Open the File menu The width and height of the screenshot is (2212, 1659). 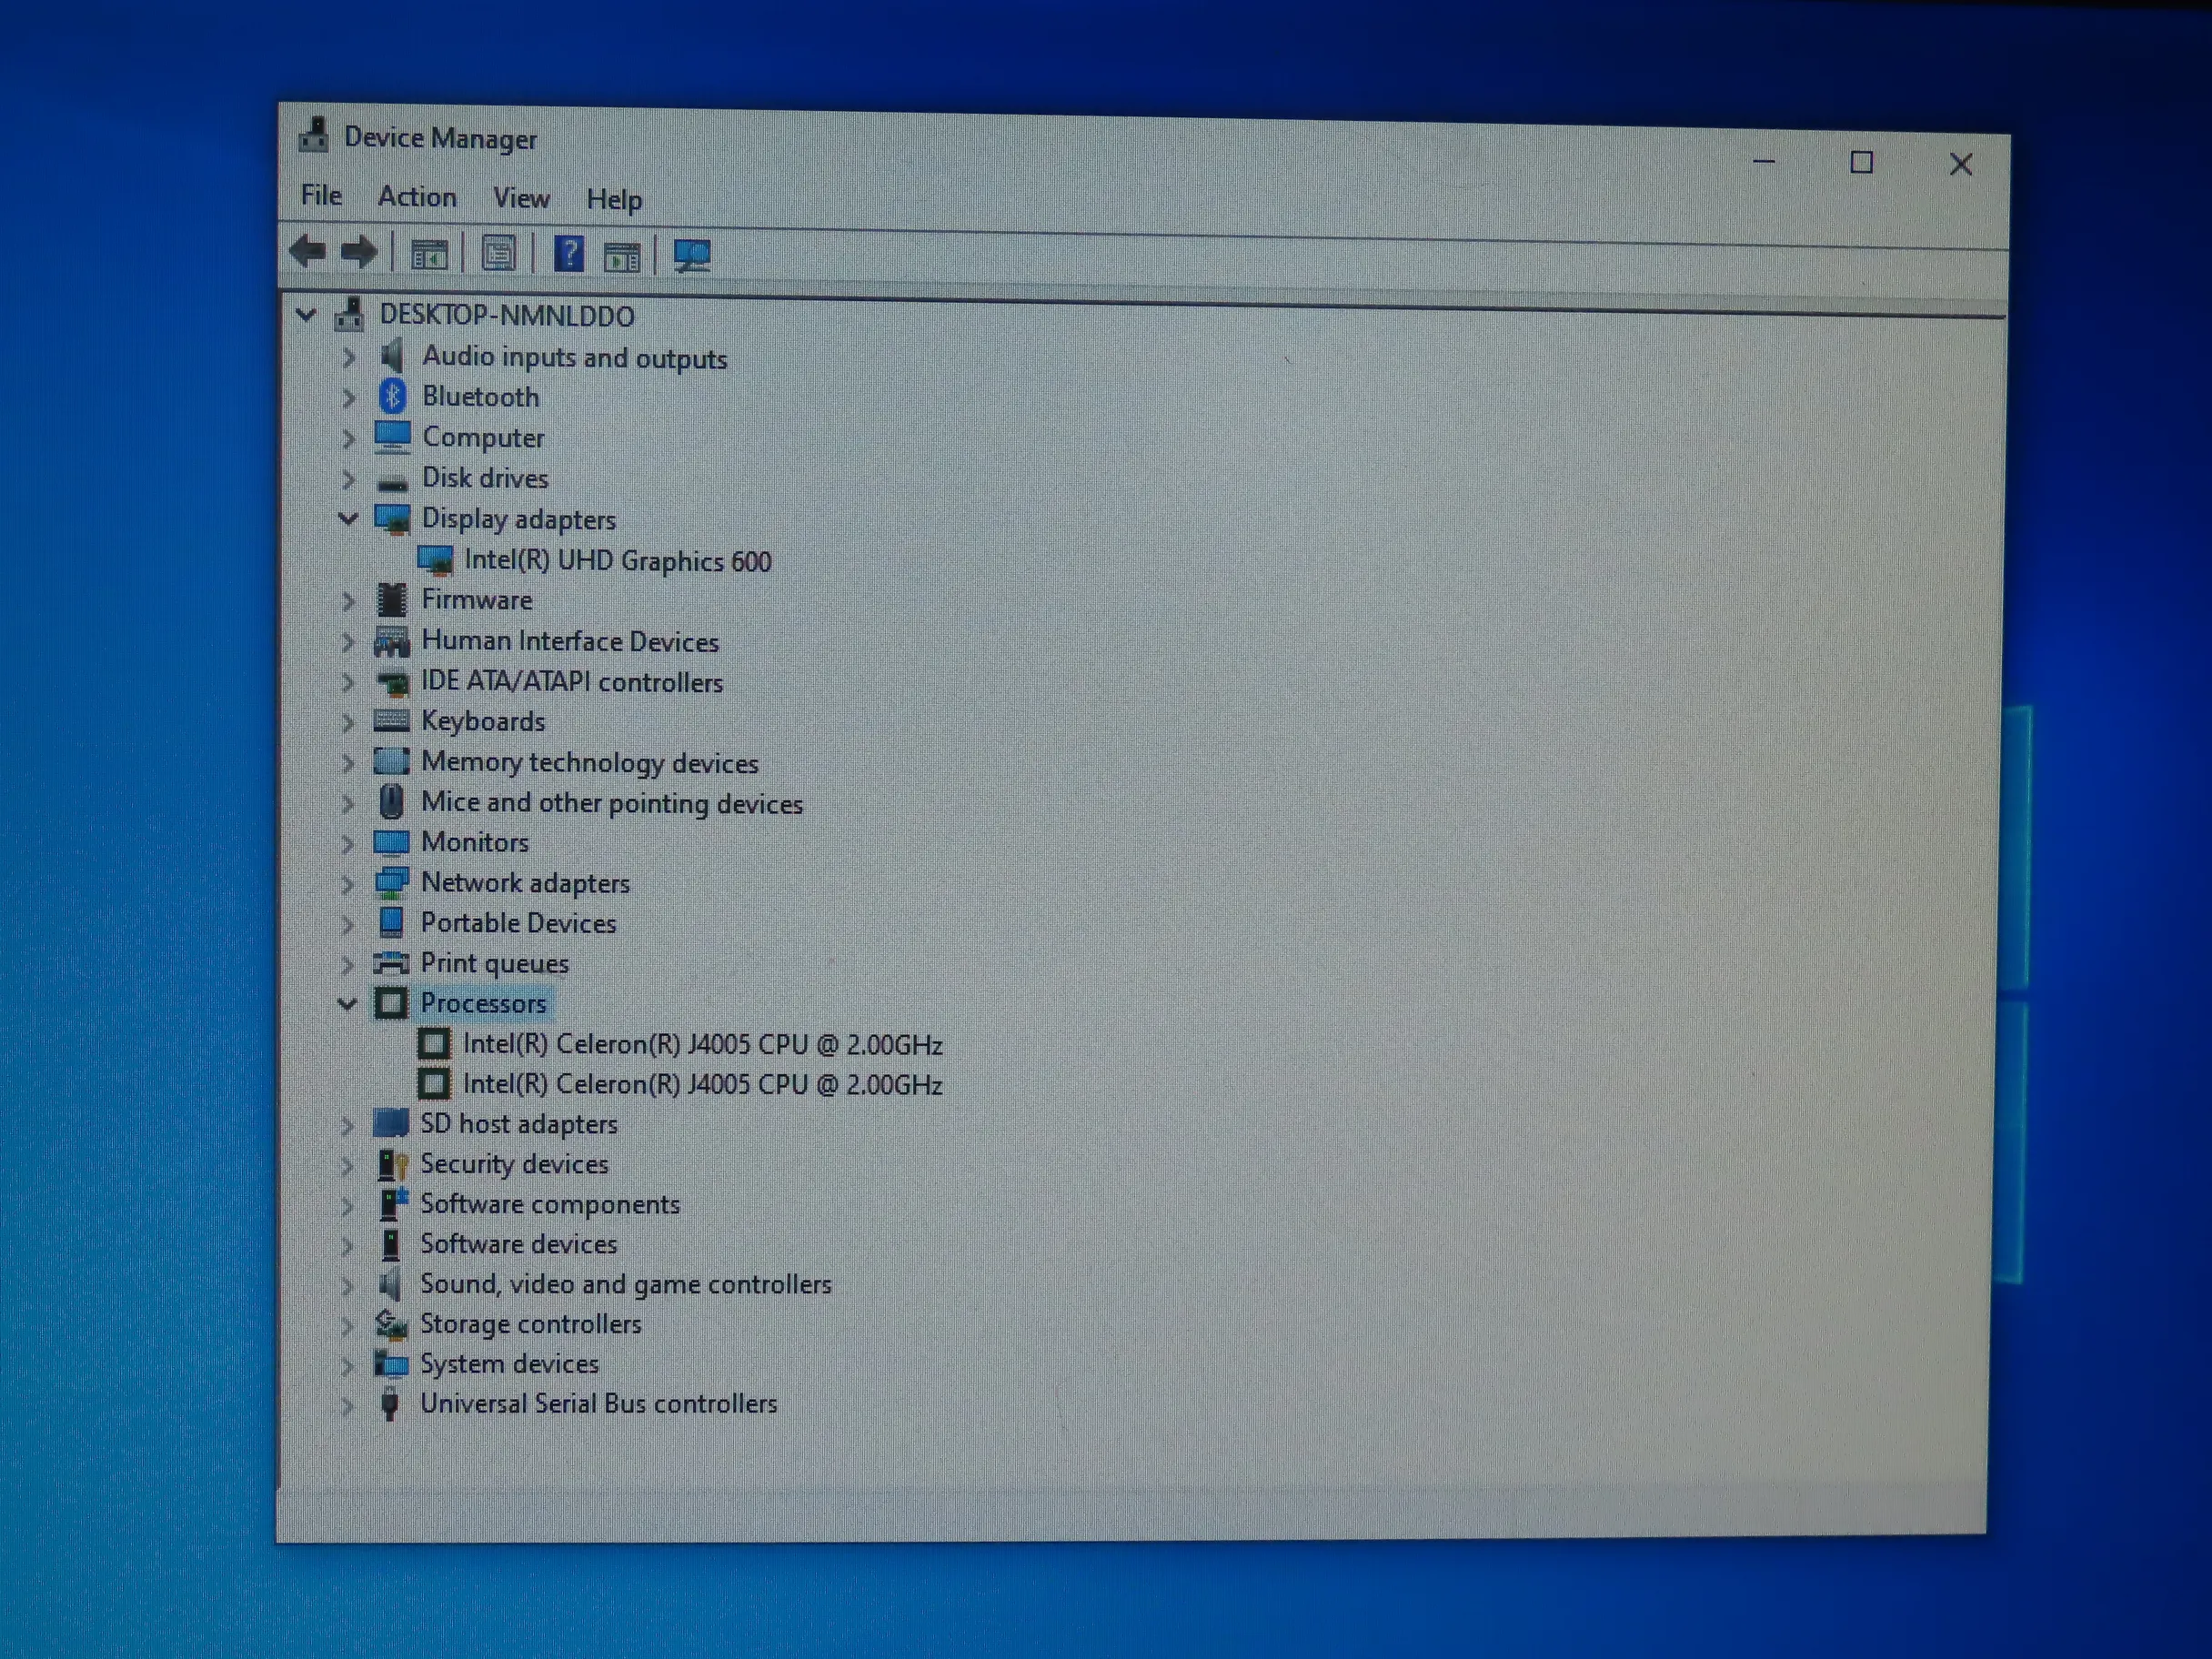point(321,195)
